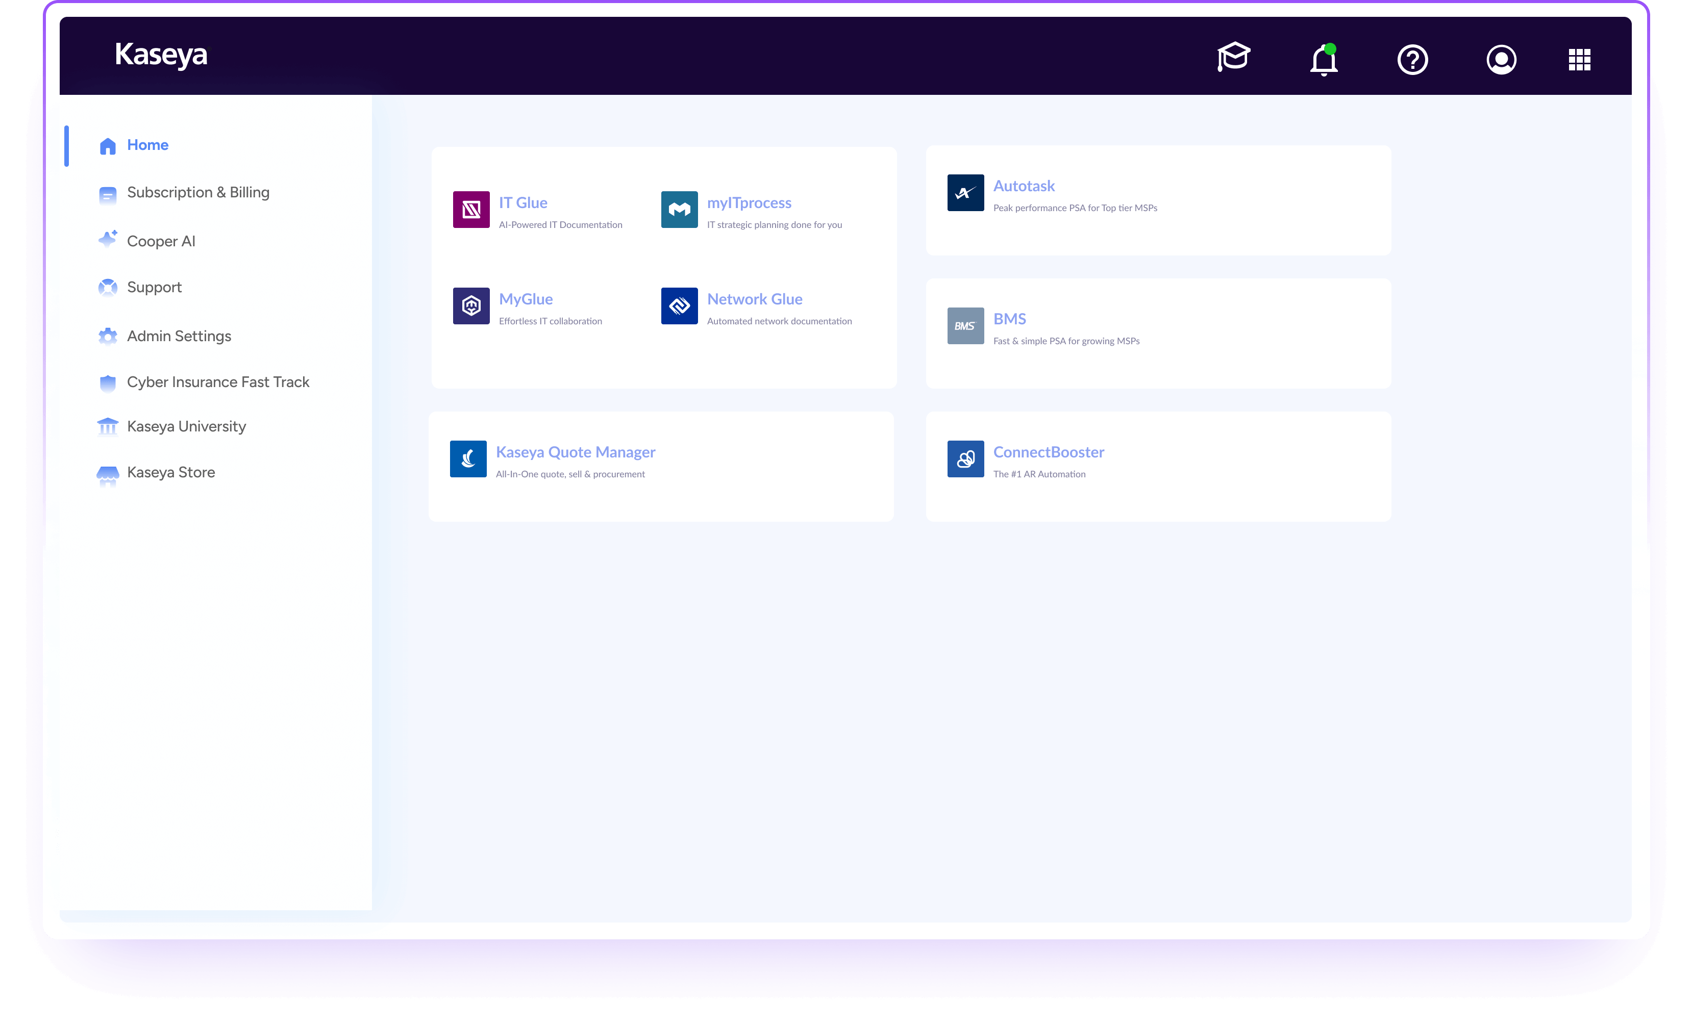1692x1024 pixels.
Task: Click "The #1 AR Automation" text
Action: (x=1040, y=474)
